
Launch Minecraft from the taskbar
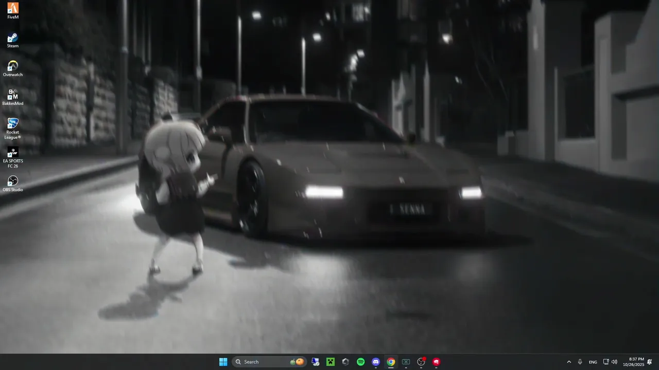coord(331,362)
